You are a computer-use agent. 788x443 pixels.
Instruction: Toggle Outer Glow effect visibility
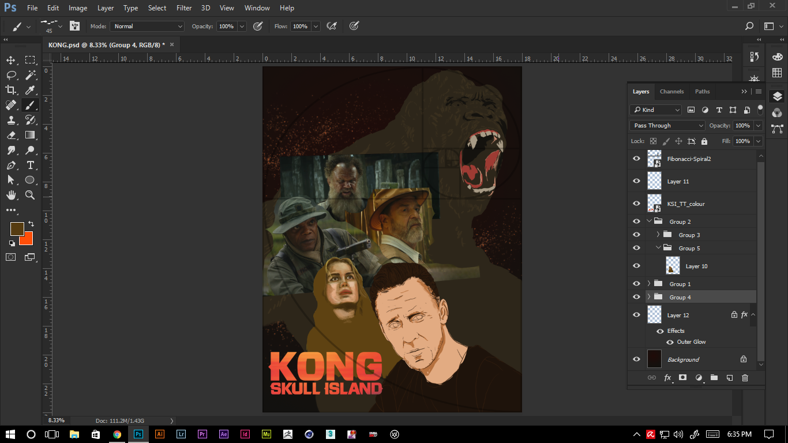tap(670, 342)
